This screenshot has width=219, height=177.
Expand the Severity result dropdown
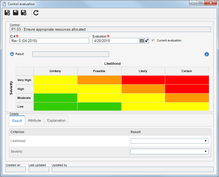[169, 152]
